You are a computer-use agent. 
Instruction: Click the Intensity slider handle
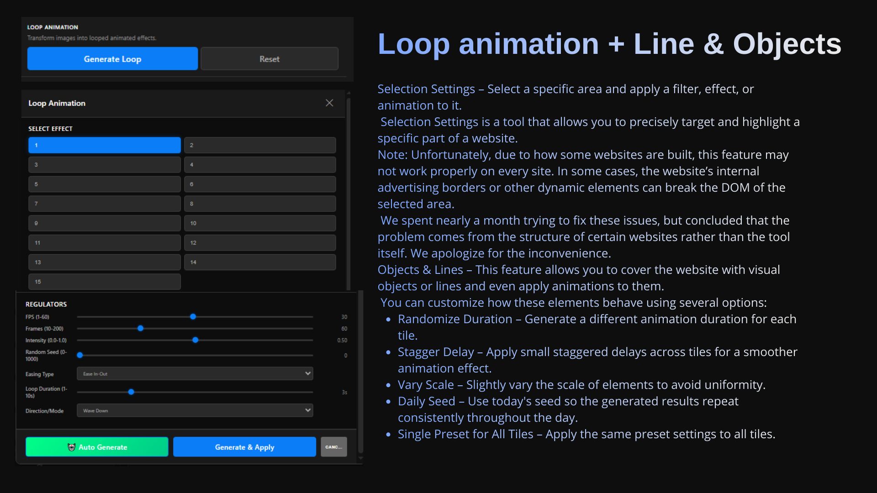195,340
